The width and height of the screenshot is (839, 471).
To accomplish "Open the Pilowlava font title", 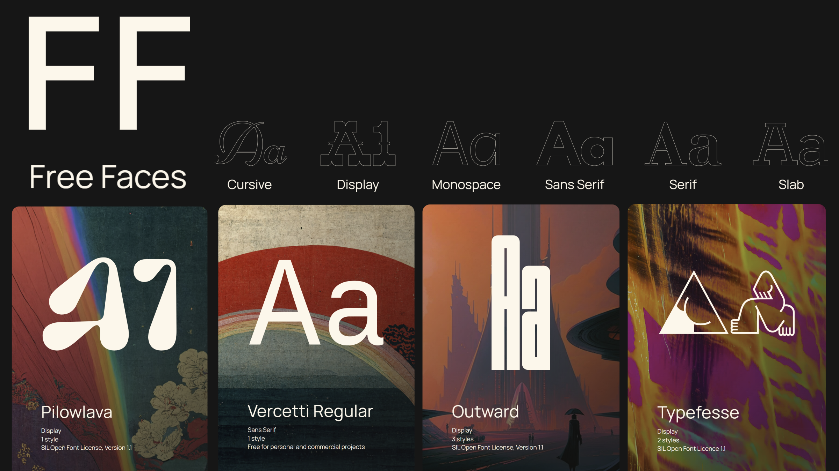I will (x=77, y=412).
